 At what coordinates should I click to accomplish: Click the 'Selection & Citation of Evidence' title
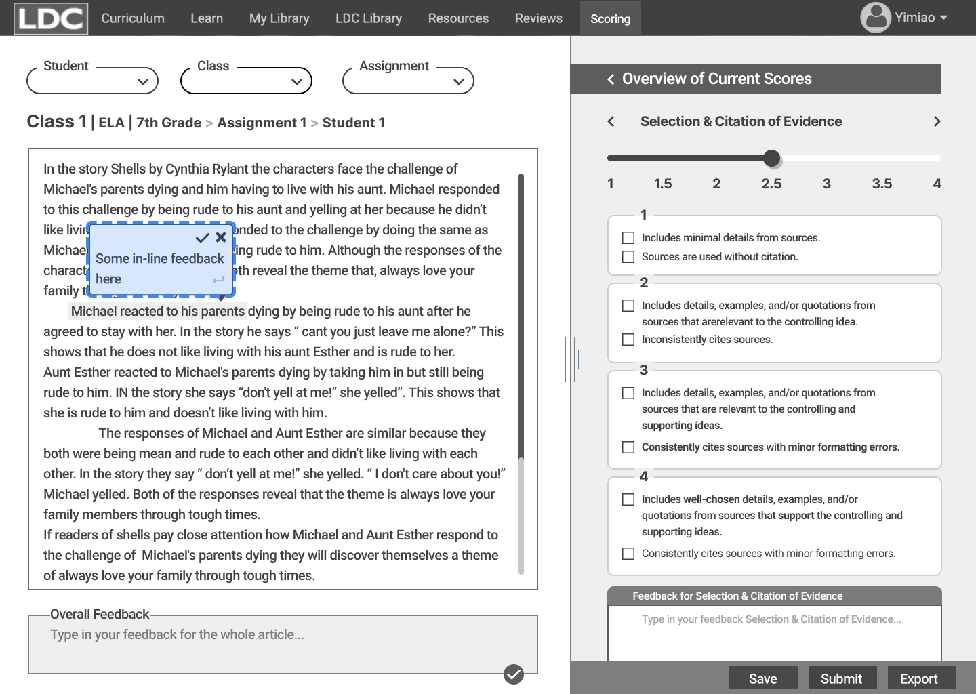coord(741,121)
